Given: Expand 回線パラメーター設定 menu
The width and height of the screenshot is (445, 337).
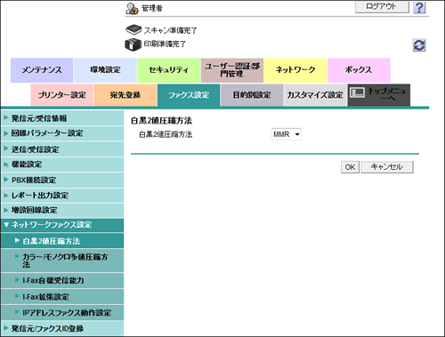Looking at the screenshot, I should (62, 133).
